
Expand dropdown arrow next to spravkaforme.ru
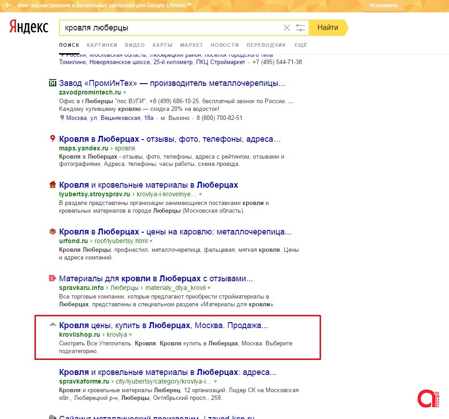click(215, 381)
